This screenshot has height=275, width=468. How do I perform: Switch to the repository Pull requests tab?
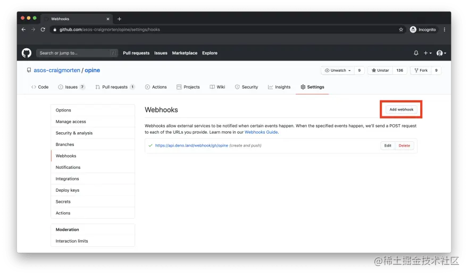[x=115, y=87]
